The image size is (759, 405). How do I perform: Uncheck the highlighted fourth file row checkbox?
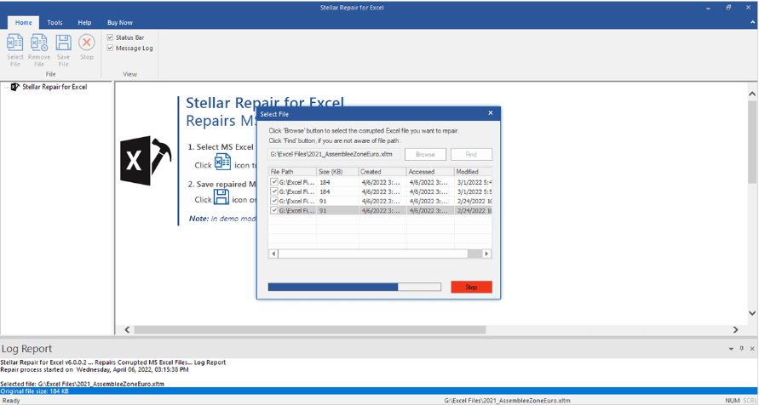click(x=274, y=210)
